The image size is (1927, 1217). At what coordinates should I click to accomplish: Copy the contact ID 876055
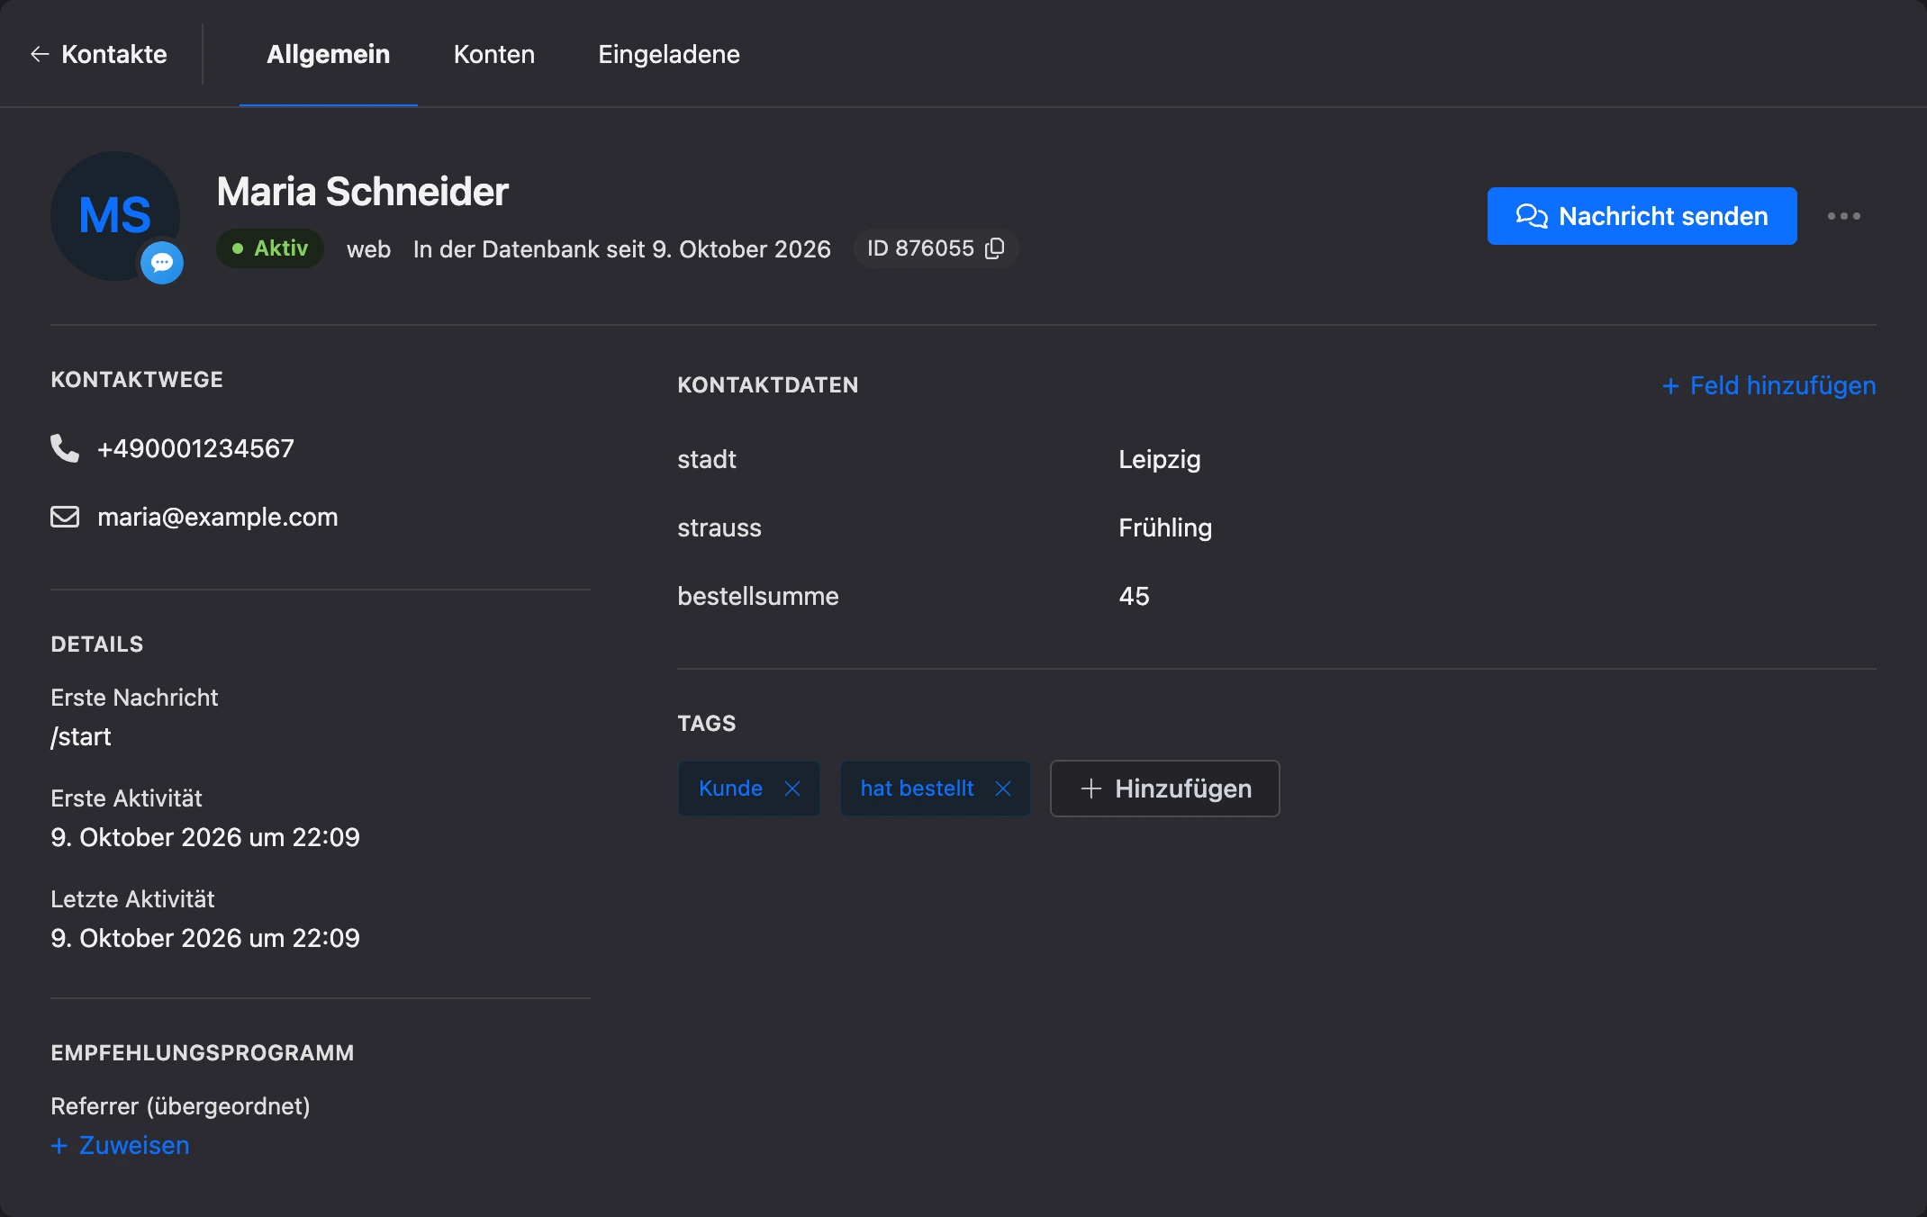[995, 248]
